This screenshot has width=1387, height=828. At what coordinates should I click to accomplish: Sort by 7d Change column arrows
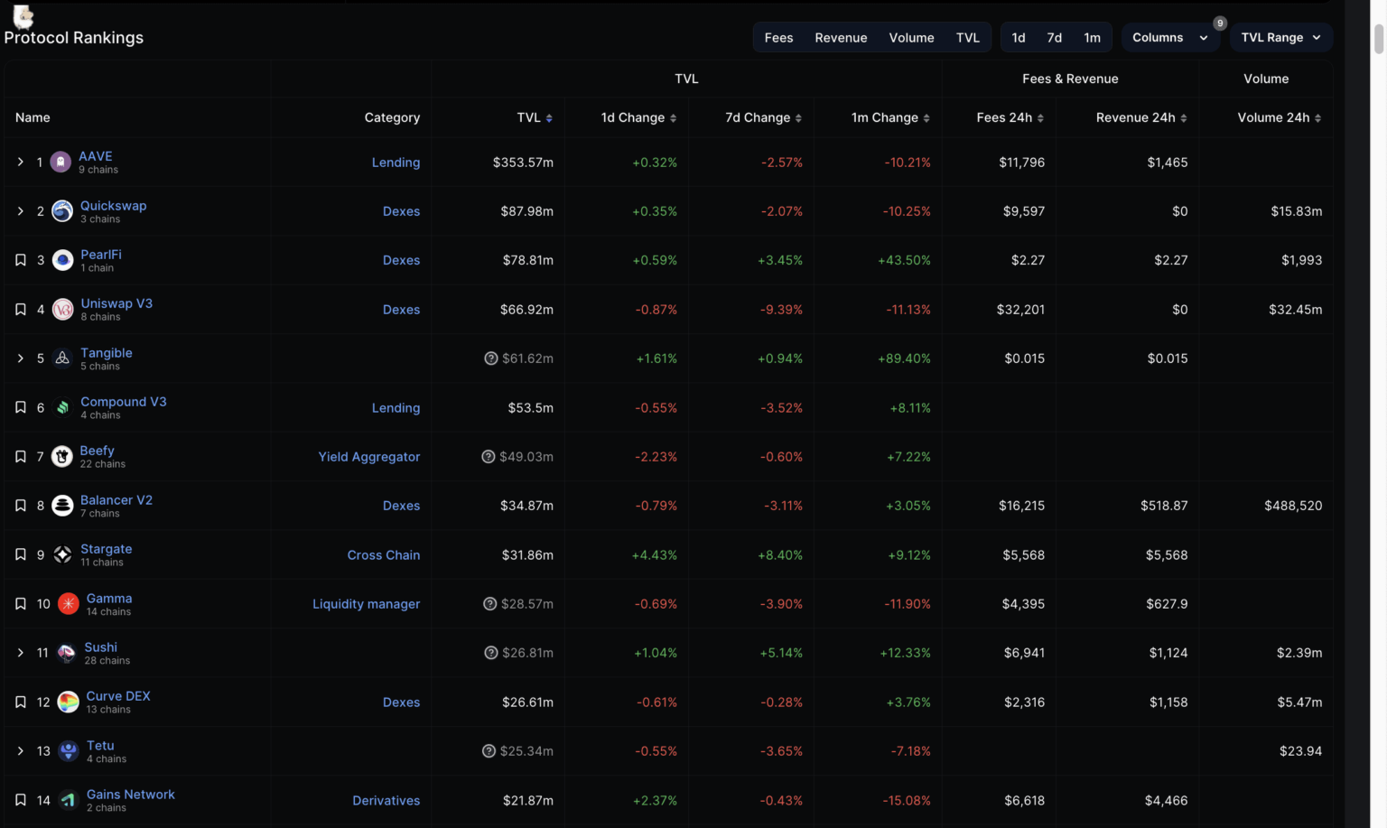[798, 118]
